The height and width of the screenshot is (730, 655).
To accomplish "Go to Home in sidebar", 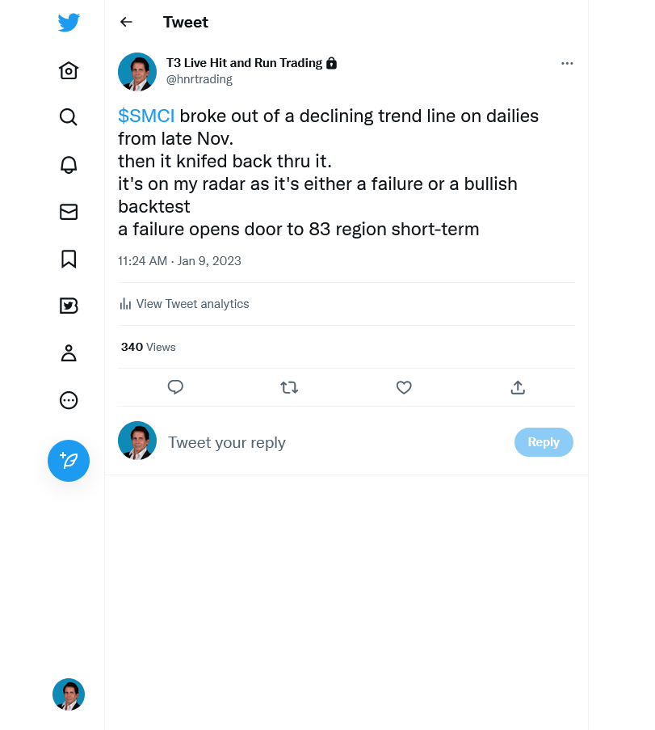I will pyautogui.click(x=69, y=71).
